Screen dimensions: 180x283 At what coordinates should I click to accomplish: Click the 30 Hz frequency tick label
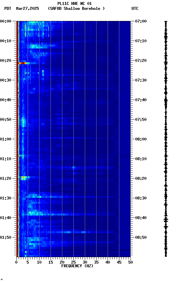point(85,262)
